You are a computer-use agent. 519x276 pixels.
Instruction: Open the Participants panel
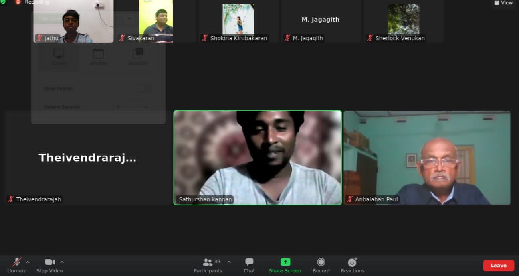pos(208,265)
